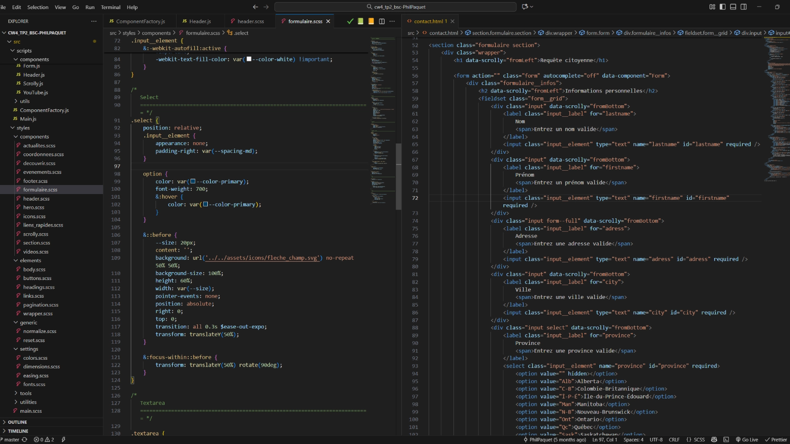Open the Go menu

[x=75, y=7]
